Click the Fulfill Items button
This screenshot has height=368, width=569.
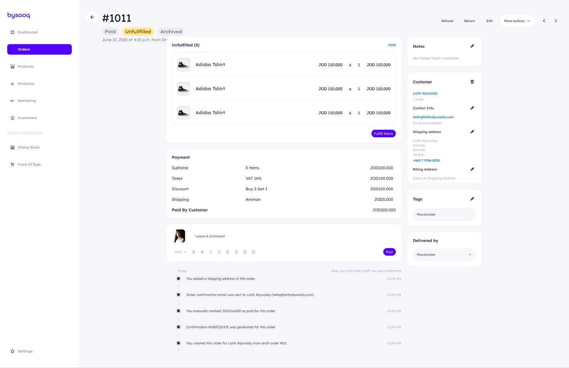pyautogui.click(x=383, y=134)
